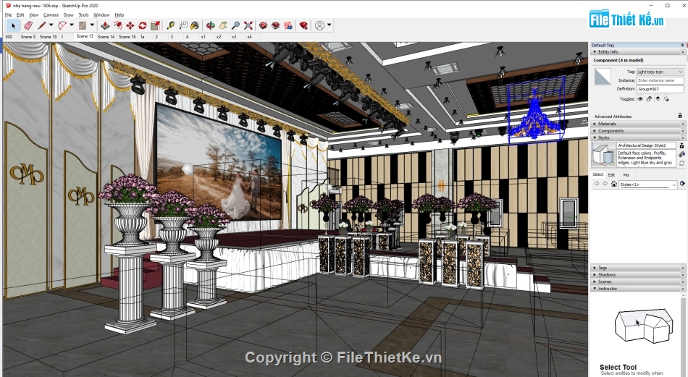Choose the Move tool

pyautogui.click(x=130, y=26)
